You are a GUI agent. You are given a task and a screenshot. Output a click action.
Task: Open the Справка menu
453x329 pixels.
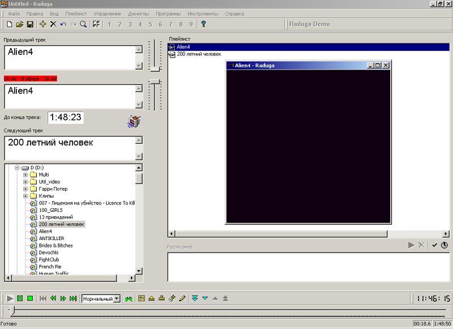[234, 14]
